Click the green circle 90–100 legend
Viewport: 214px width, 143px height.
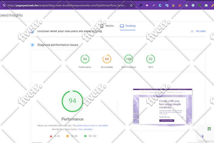point(90,136)
